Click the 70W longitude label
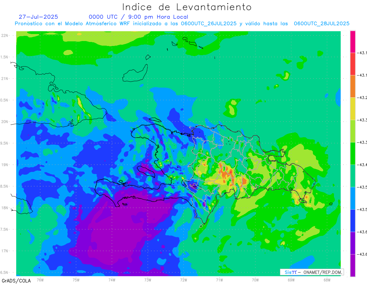This screenshot has width=367, height=284. click(255, 280)
